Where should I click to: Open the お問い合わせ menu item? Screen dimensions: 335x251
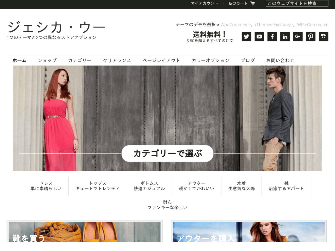point(280,60)
